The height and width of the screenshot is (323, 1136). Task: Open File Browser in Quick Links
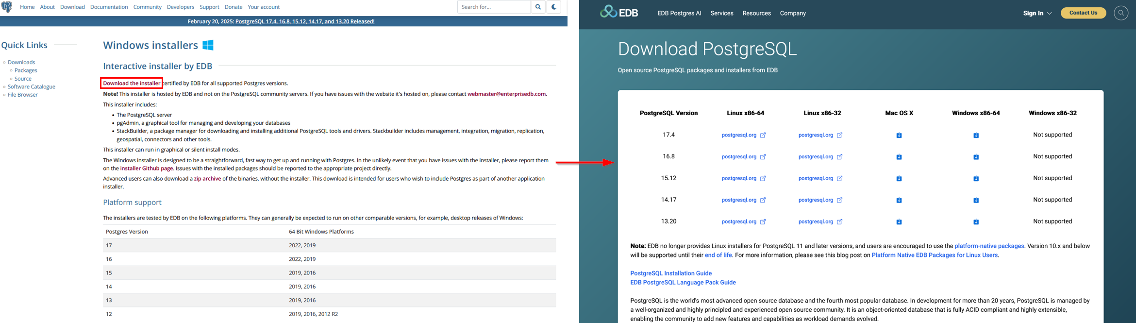click(23, 95)
